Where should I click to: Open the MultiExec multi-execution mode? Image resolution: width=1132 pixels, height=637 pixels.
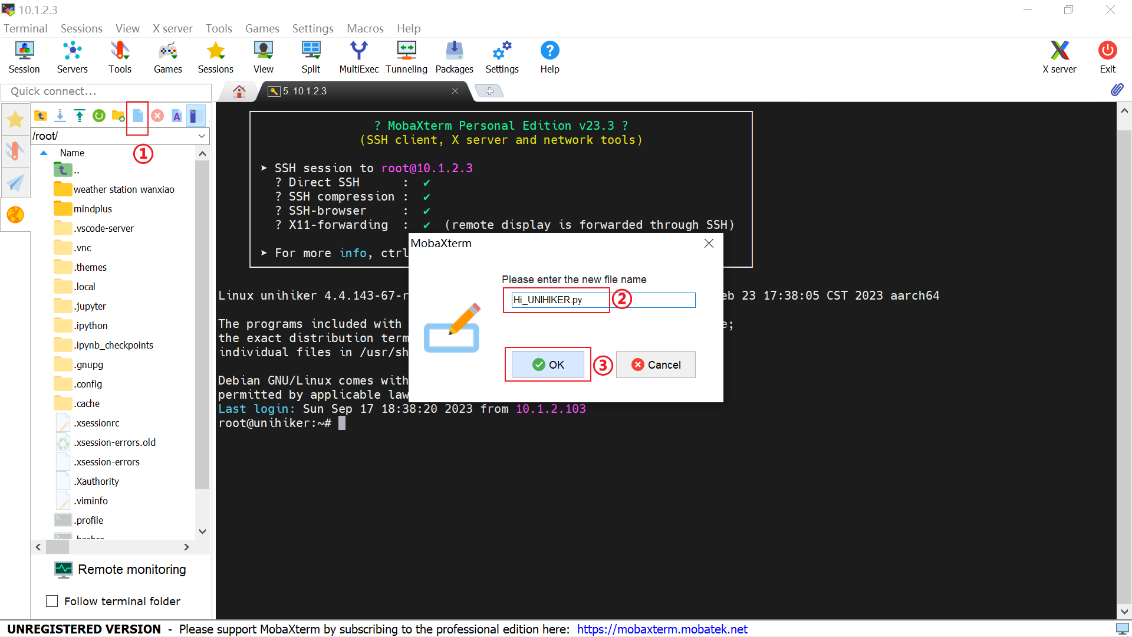358,56
